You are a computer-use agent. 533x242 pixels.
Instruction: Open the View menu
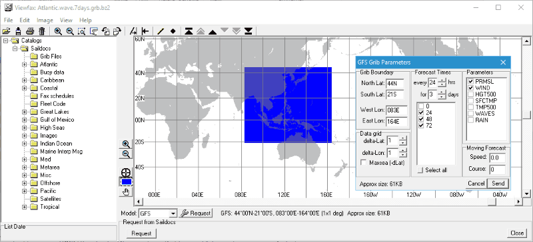pyautogui.click(x=66, y=21)
